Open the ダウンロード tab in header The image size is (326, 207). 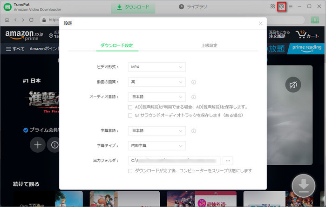coord(133,7)
